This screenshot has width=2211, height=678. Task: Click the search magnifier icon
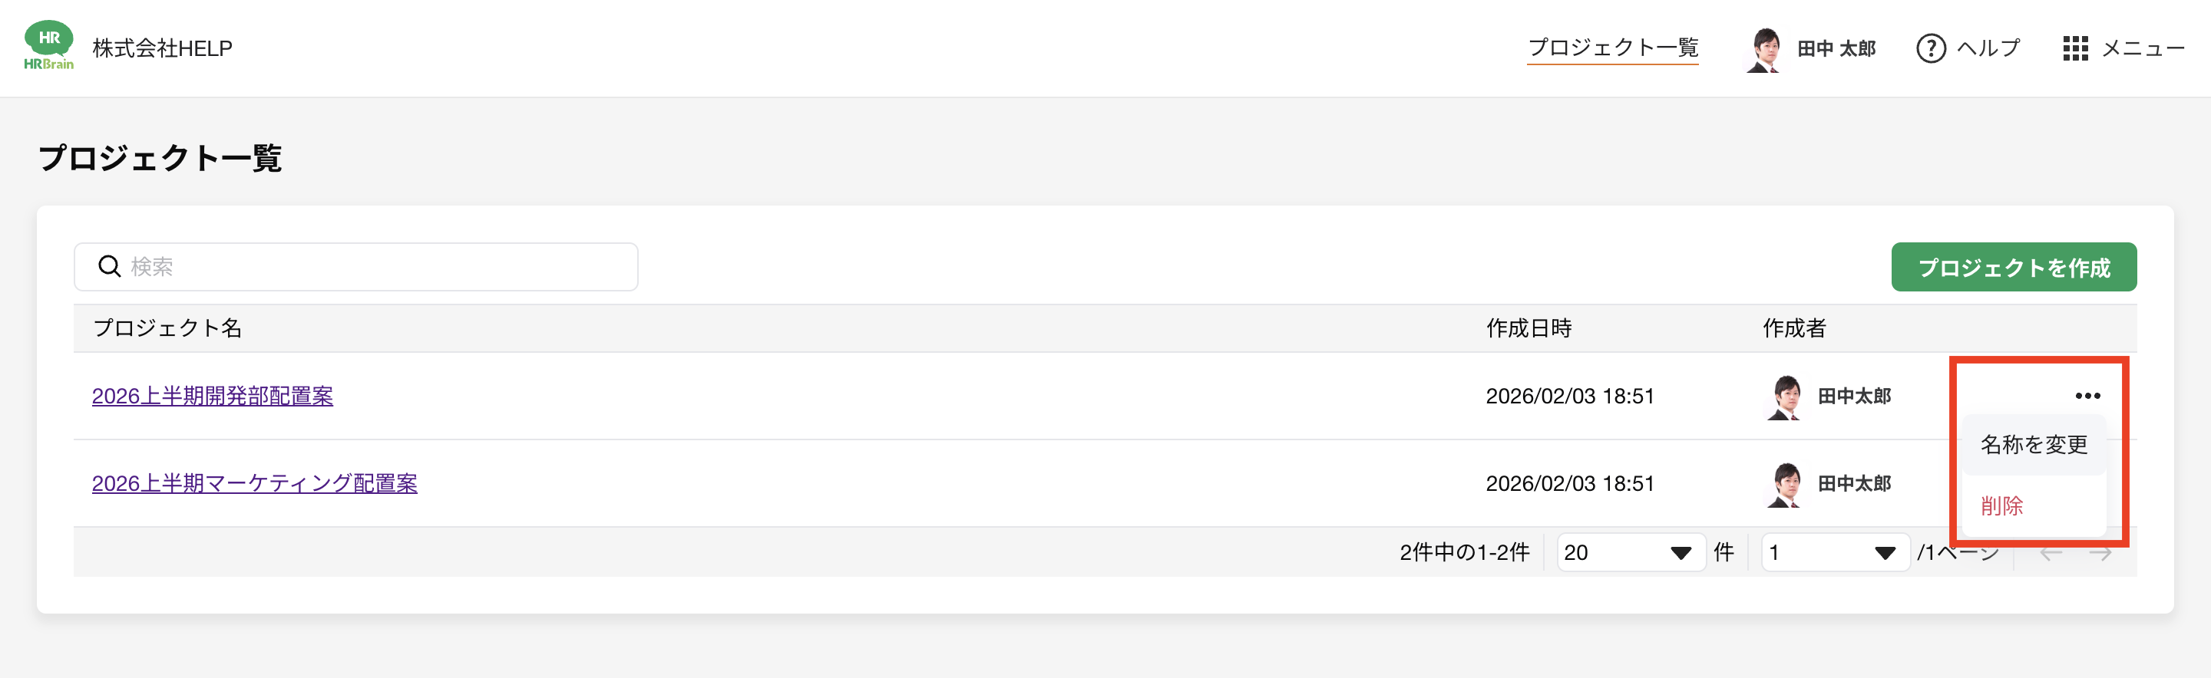pos(109,267)
